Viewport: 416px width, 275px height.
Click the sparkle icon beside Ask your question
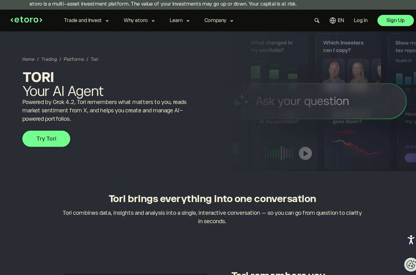click(240, 101)
